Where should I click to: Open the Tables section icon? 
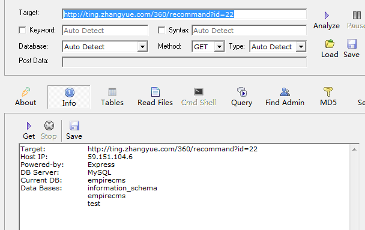(112, 92)
